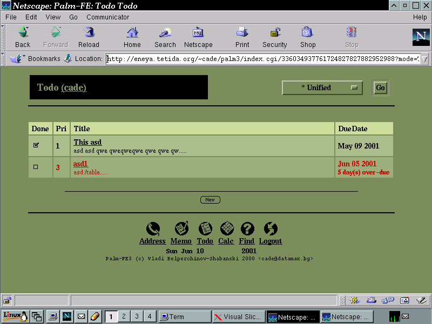
Task: Open the Communicator menu
Action: tap(108, 17)
